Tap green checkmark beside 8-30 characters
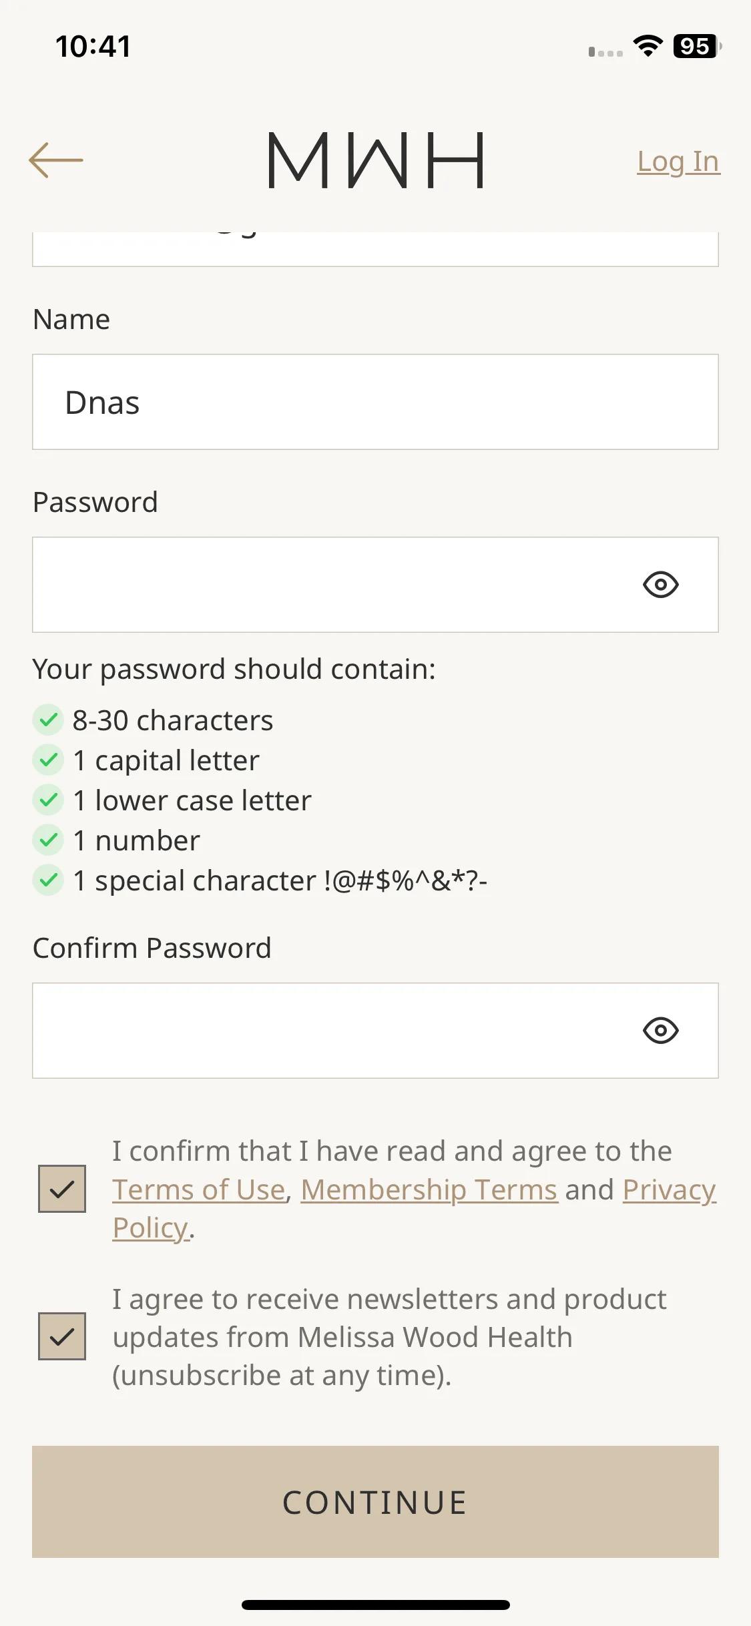751x1626 pixels. [48, 720]
